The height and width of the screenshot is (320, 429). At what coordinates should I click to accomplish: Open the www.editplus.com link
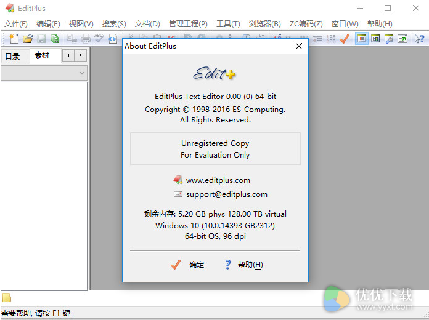pos(218,180)
